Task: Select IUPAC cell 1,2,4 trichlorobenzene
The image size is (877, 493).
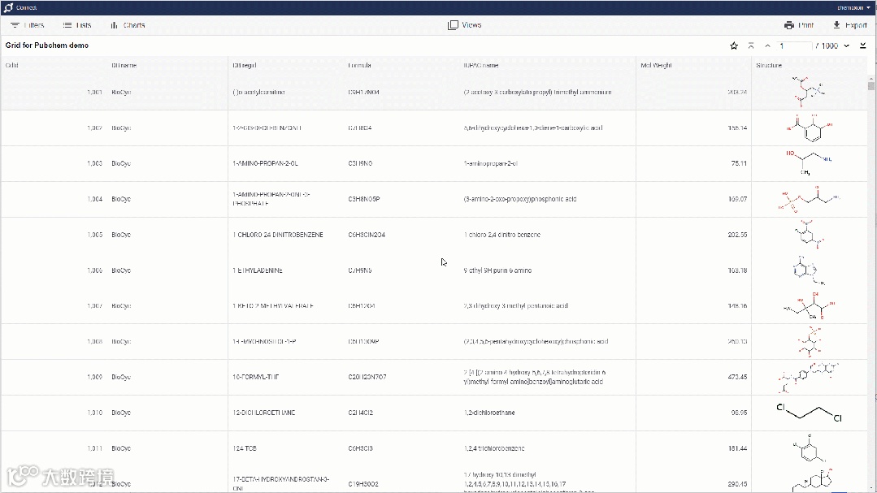Action: [x=494, y=448]
